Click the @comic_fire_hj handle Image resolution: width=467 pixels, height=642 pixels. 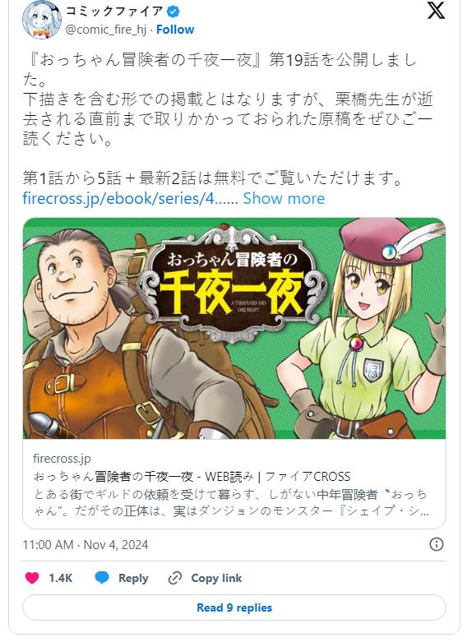tap(105, 30)
